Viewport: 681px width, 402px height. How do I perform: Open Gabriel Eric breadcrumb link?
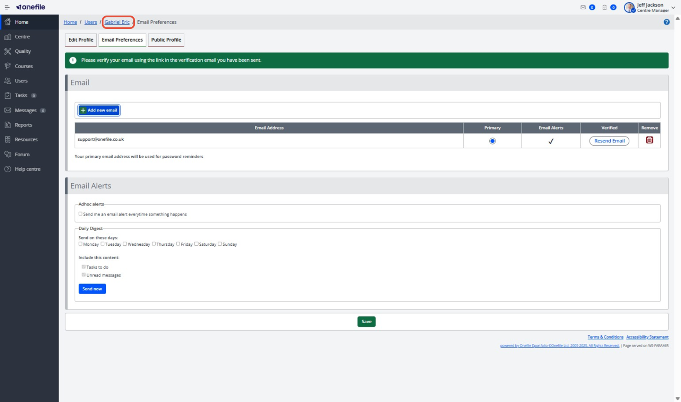click(x=117, y=22)
